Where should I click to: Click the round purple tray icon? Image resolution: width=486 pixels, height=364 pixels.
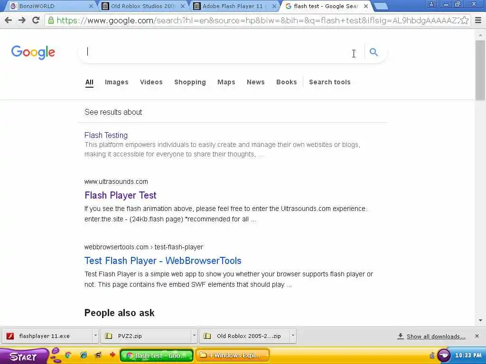pos(444,355)
